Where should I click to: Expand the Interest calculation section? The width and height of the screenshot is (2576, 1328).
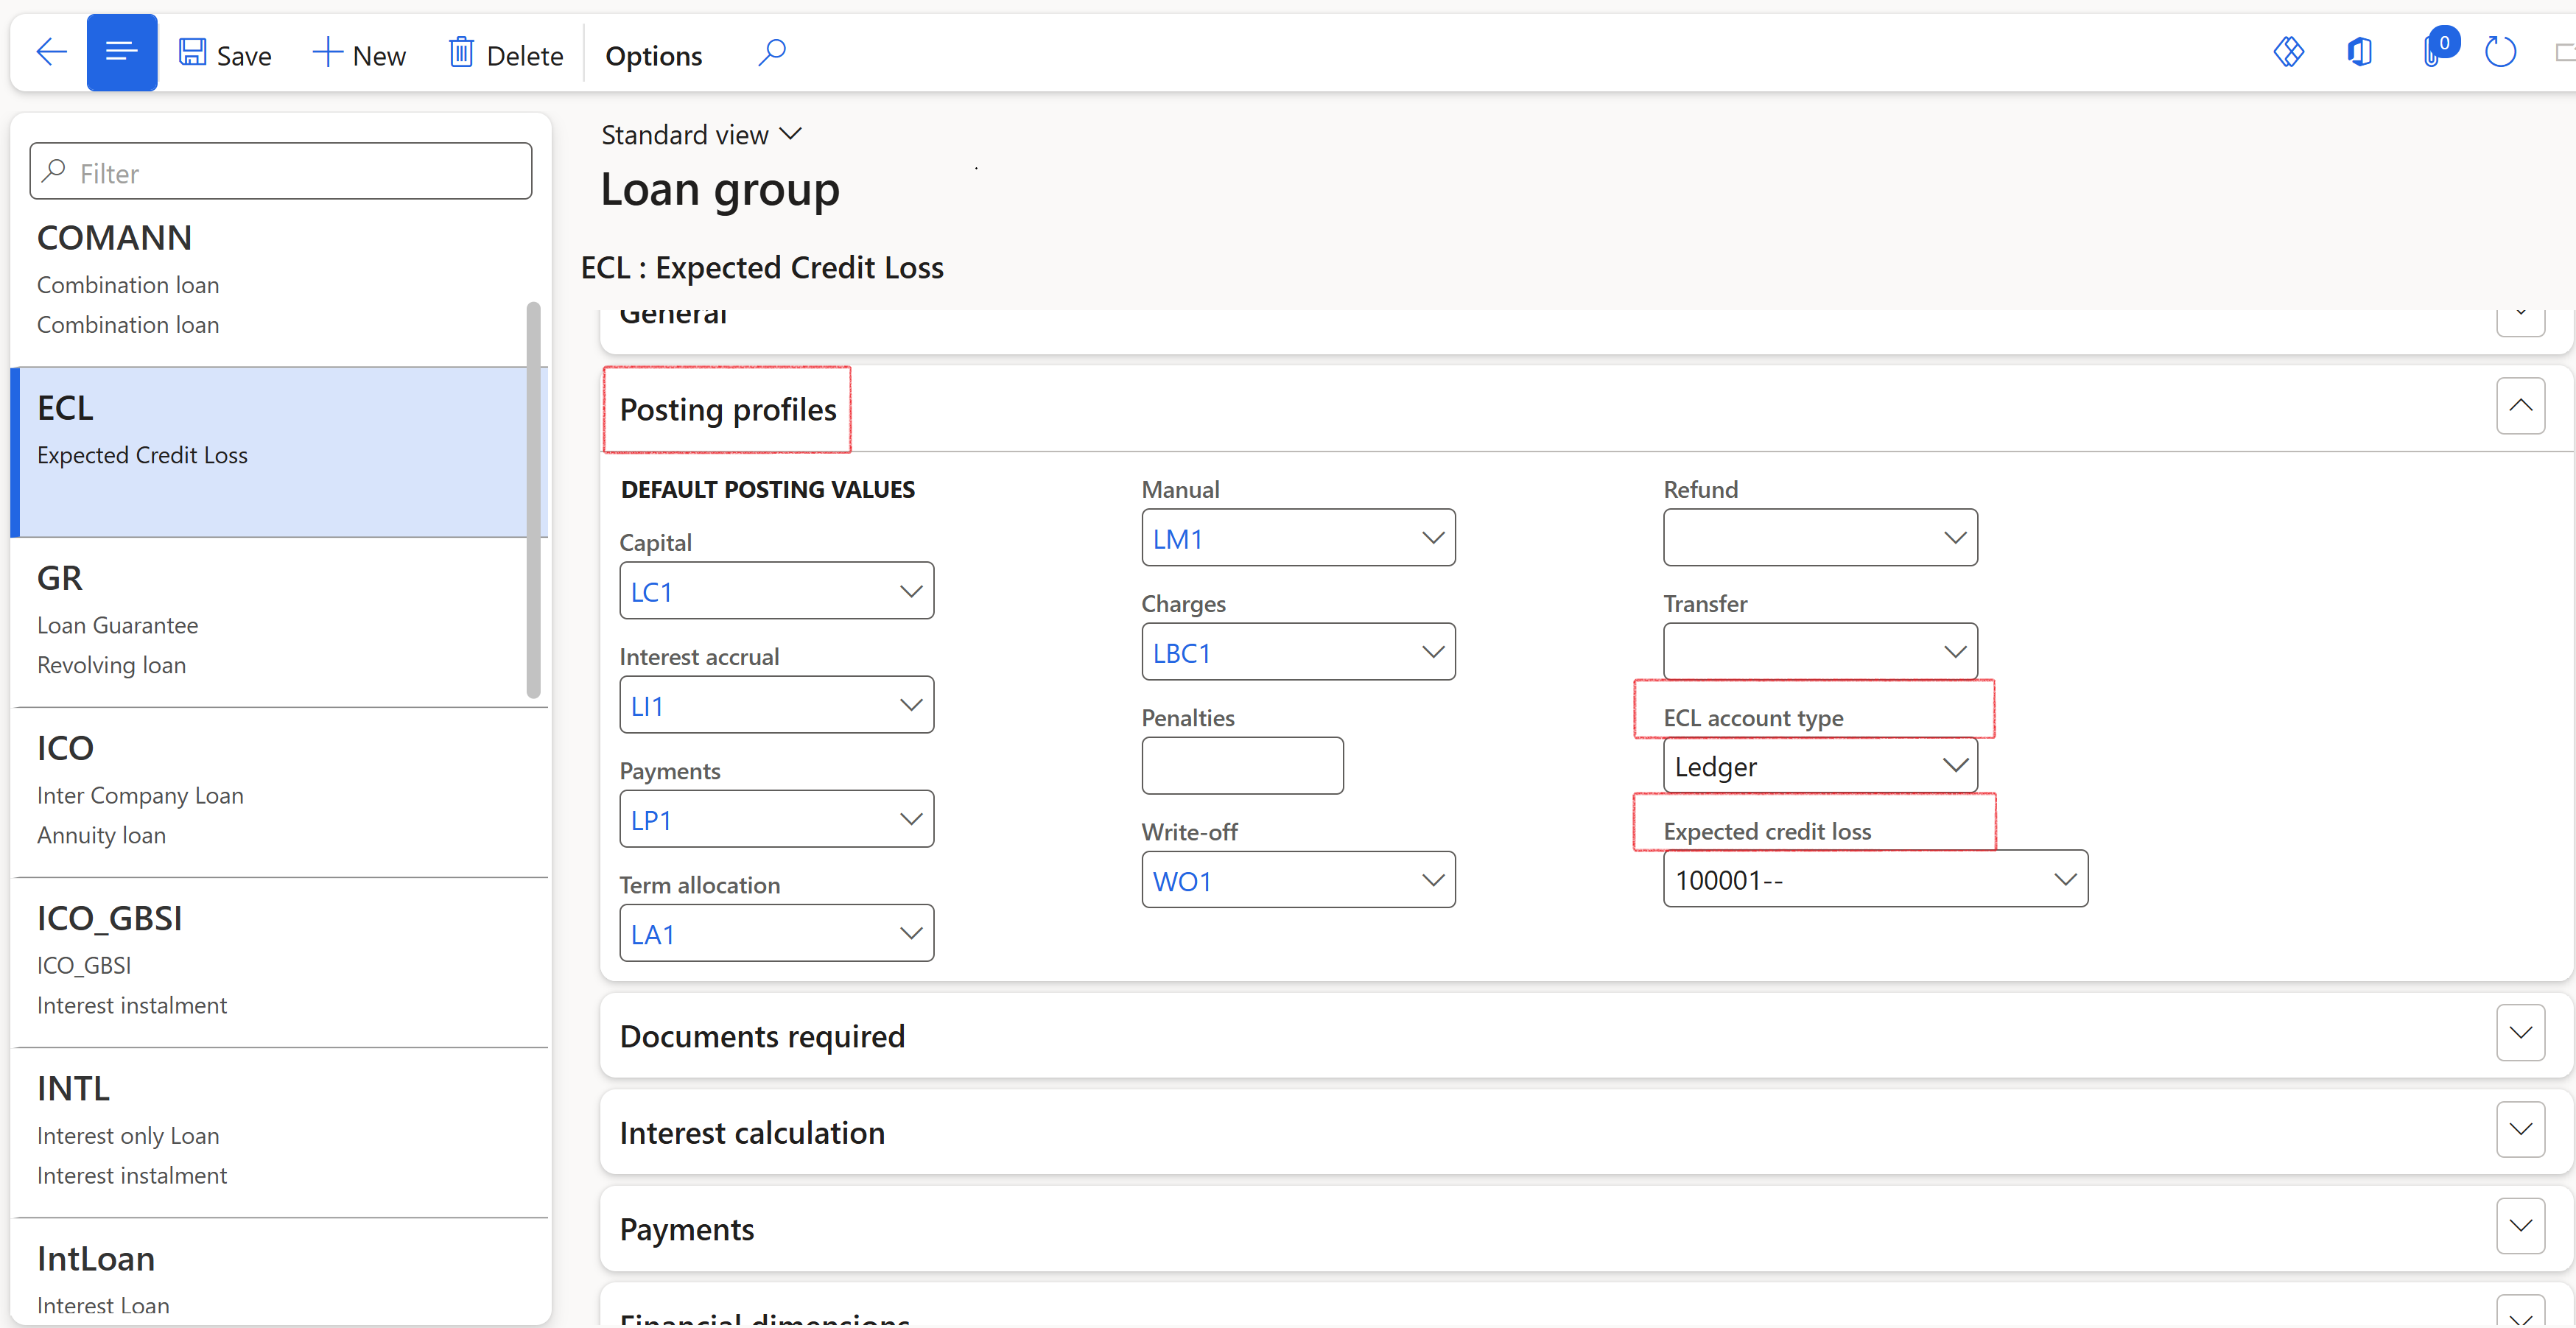pyautogui.click(x=2519, y=1130)
